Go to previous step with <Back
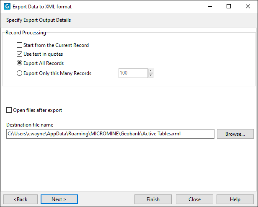 point(21,199)
